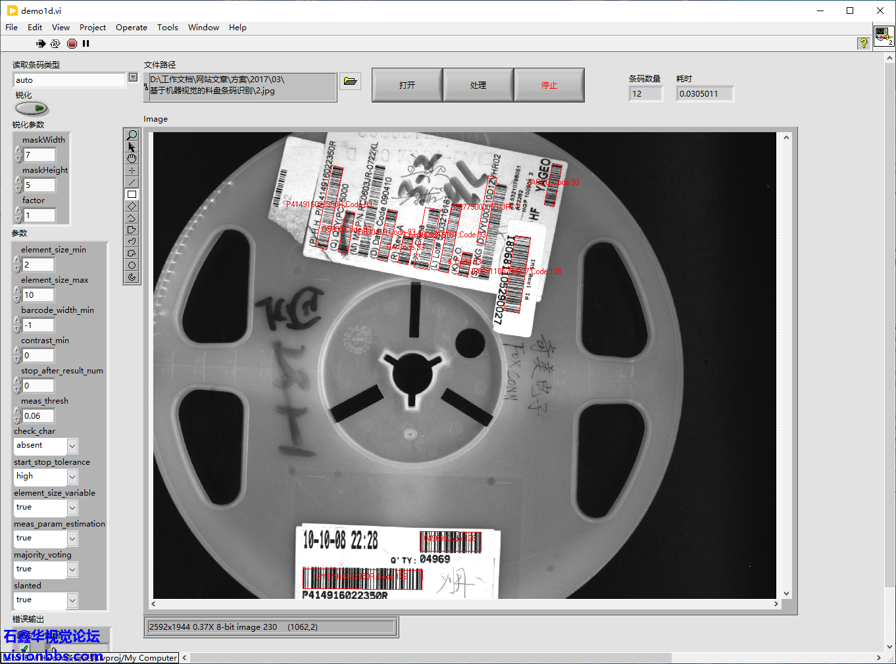Select the Polygon ROI tool
This screenshot has height=664, width=896.
pyautogui.click(x=132, y=229)
